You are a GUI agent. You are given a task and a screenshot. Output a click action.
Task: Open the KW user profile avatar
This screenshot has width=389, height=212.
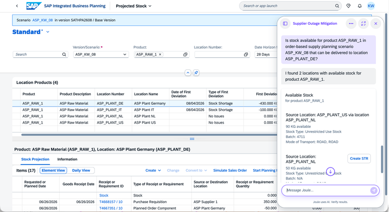coord(371,6)
